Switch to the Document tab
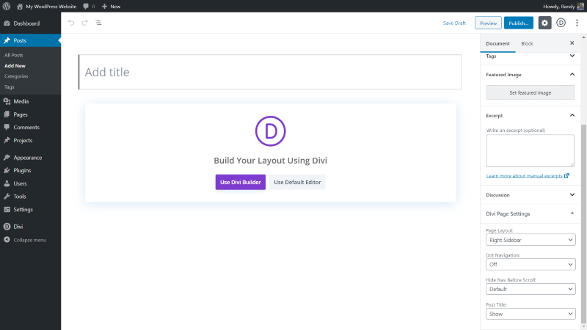 point(497,43)
